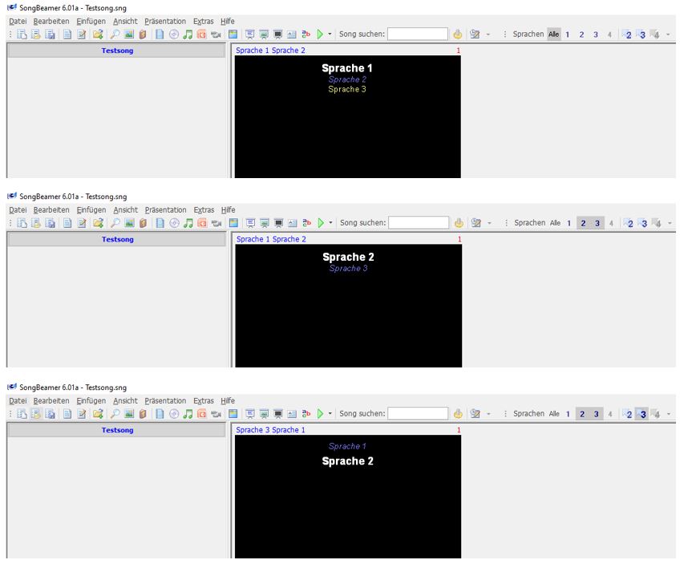Click first presentation screen icon in bottom window
Image resolution: width=684 pixels, height=564 pixels.
tap(250, 413)
